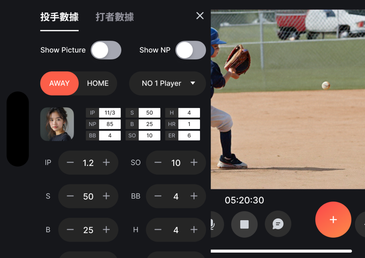The width and height of the screenshot is (365, 258).
Task: Click the IP summary value 11/3
Action: [110, 113]
